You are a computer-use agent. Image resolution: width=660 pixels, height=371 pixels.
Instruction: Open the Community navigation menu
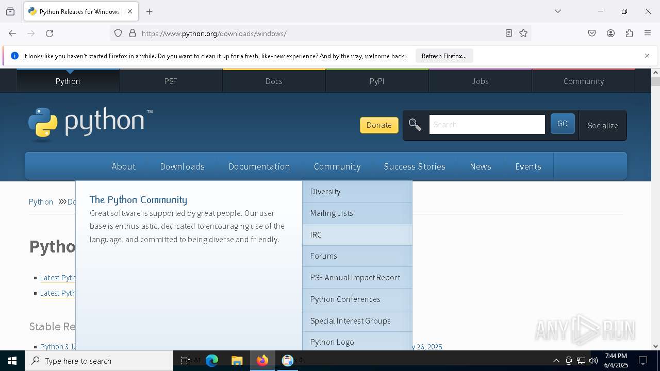tap(337, 166)
